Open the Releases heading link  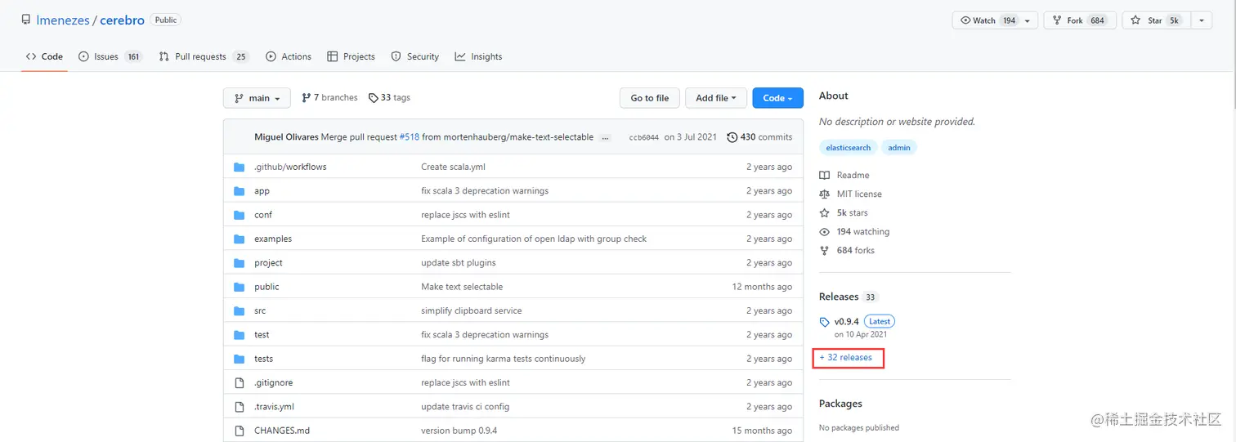(x=839, y=297)
